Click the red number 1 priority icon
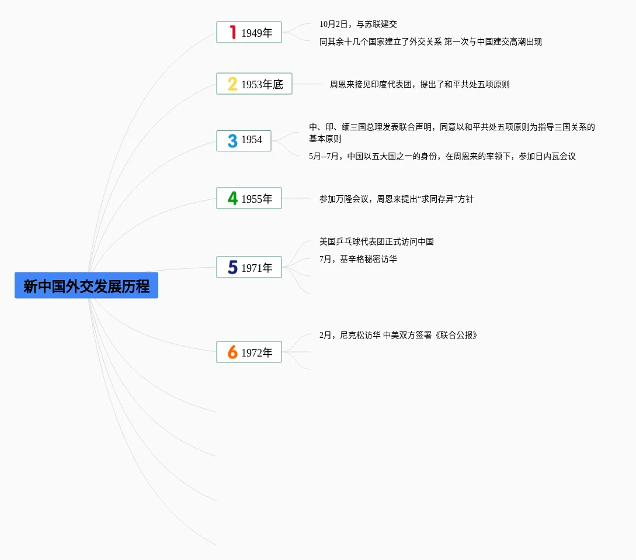 (x=232, y=33)
